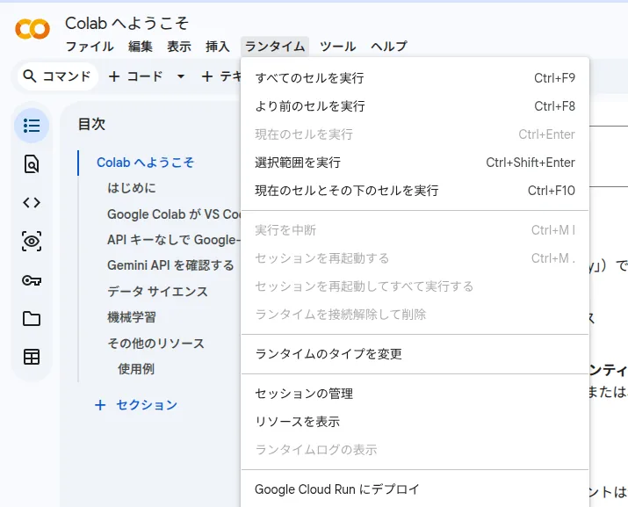Viewport: 628px width, 507px height.
Task: Jump to API キーなしで Google section
Action: [x=174, y=240]
